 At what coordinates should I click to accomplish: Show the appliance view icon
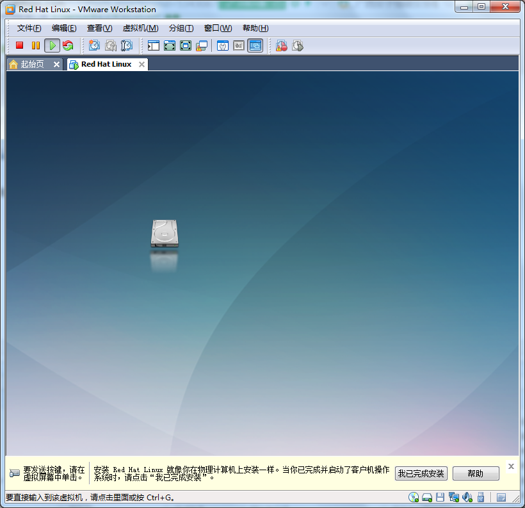tap(239, 45)
